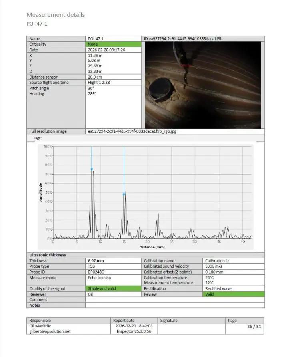Select the sound velocity 5906 m/s
This screenshot has width=290, height=357.
[x=214, y=266]
